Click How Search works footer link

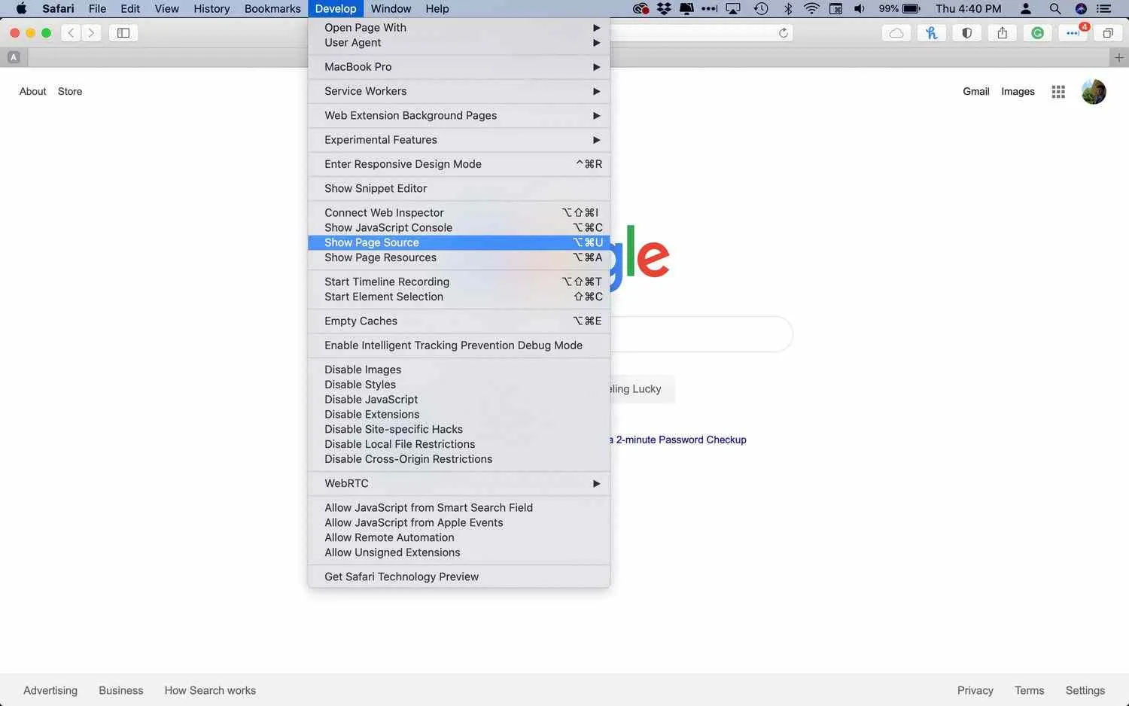tap(210, 690)
